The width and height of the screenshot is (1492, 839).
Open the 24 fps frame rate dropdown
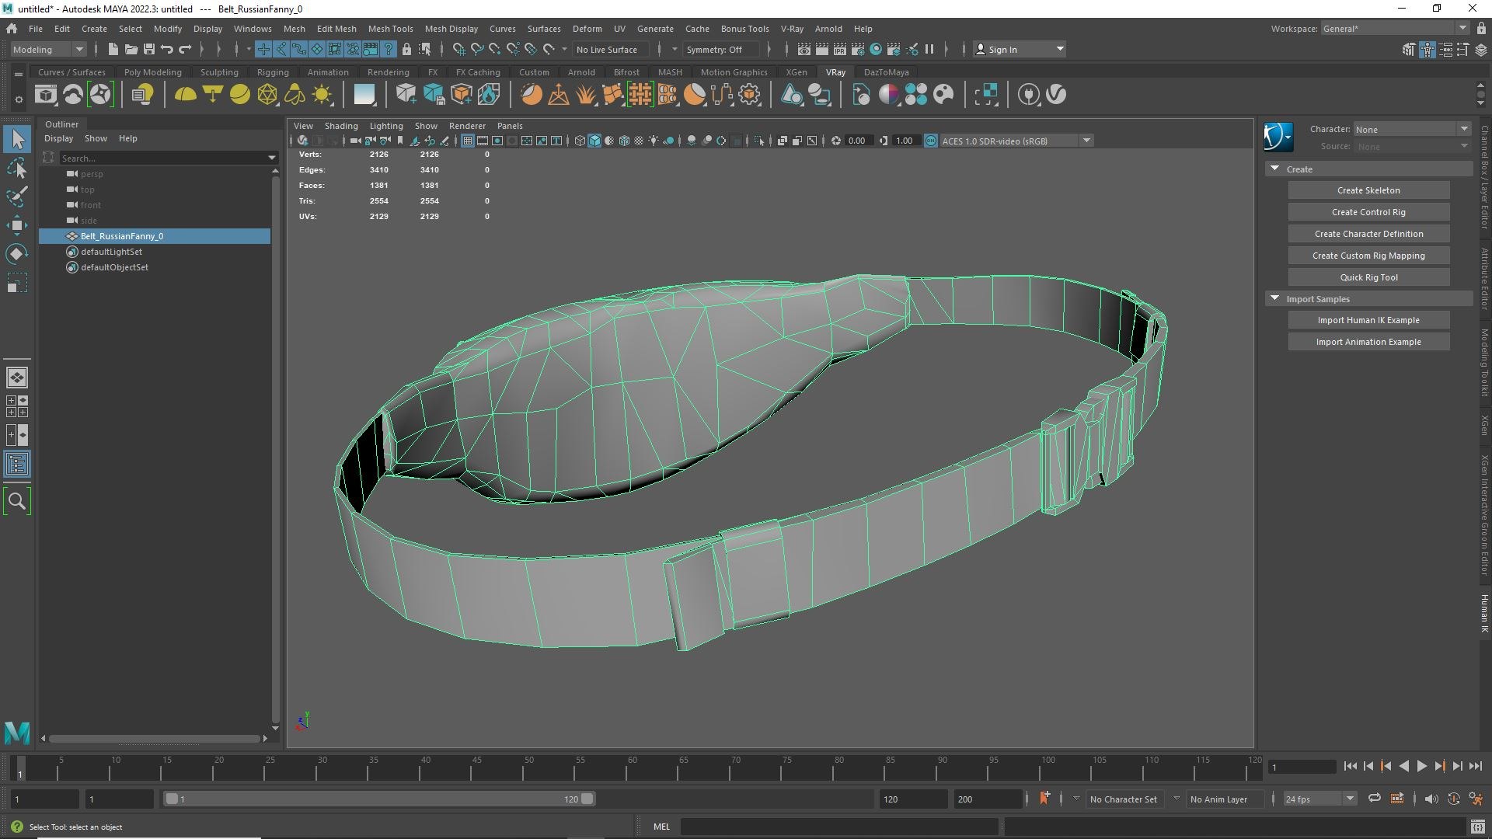click(x=1319, y=799)
